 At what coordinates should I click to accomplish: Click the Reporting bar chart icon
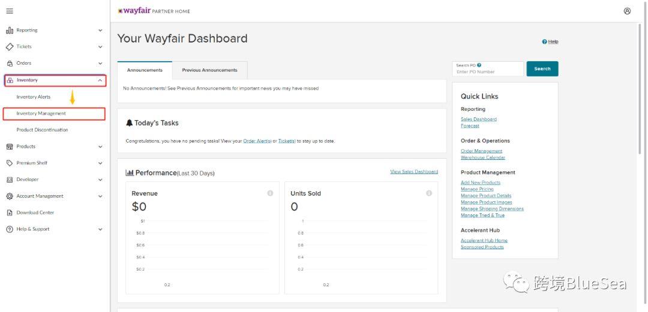[x=10, y=30]
